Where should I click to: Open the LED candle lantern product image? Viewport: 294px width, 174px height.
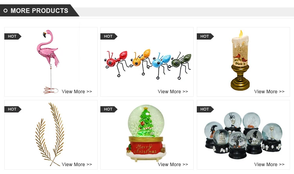tap(240, 60)
